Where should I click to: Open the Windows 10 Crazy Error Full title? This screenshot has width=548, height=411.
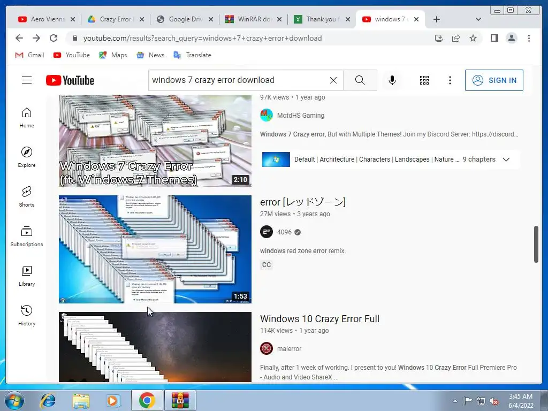pyautogui.click(x=319, y=319)
